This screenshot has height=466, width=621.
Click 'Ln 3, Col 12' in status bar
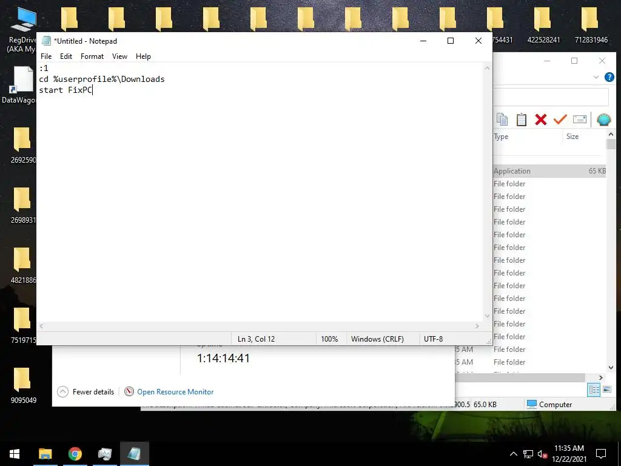click(256, 339)
